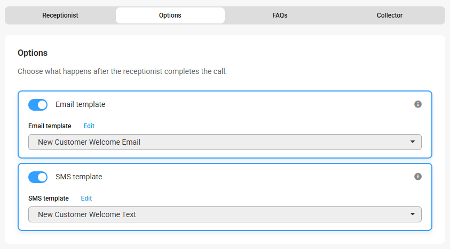
Task: Click the description text about completing calls
Action: [x=122, y=71]
